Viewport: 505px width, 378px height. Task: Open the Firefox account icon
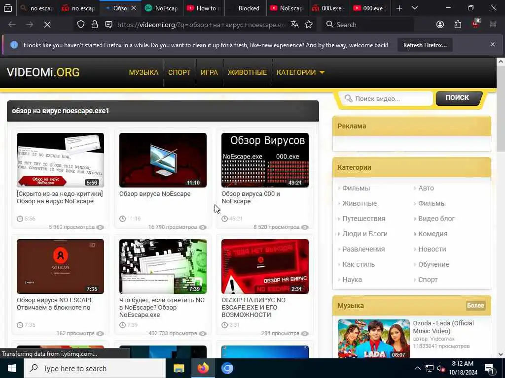(x=440, y=25)
